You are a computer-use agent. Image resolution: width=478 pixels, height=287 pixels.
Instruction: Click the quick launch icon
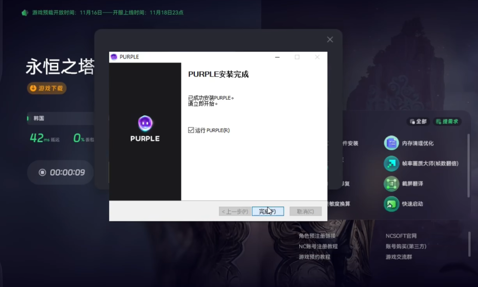pyautogui.click(x=391, y=204)
